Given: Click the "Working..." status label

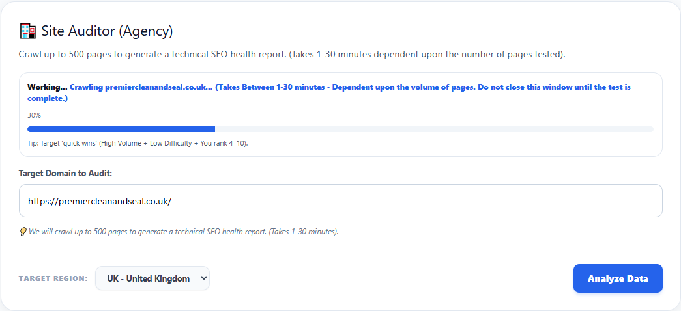Looking at the screenshot, I should (x=48, y=87).
